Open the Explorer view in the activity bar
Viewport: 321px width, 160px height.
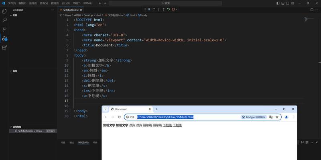click(x=4, y=11)
